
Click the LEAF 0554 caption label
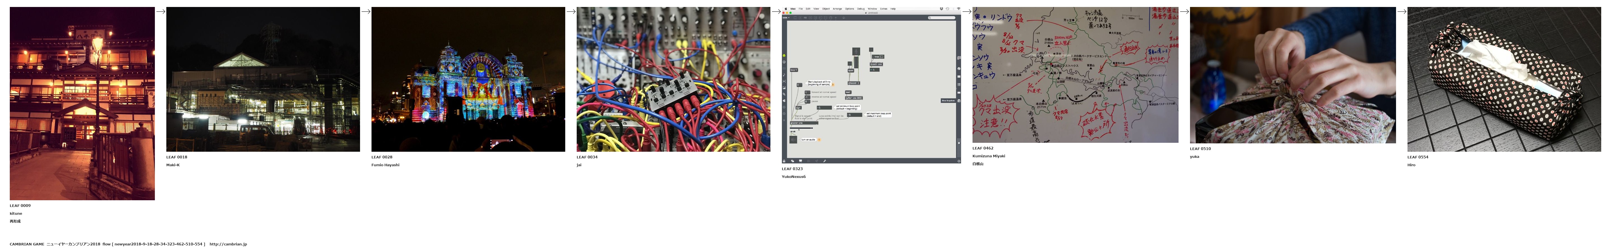(1418, 157)
